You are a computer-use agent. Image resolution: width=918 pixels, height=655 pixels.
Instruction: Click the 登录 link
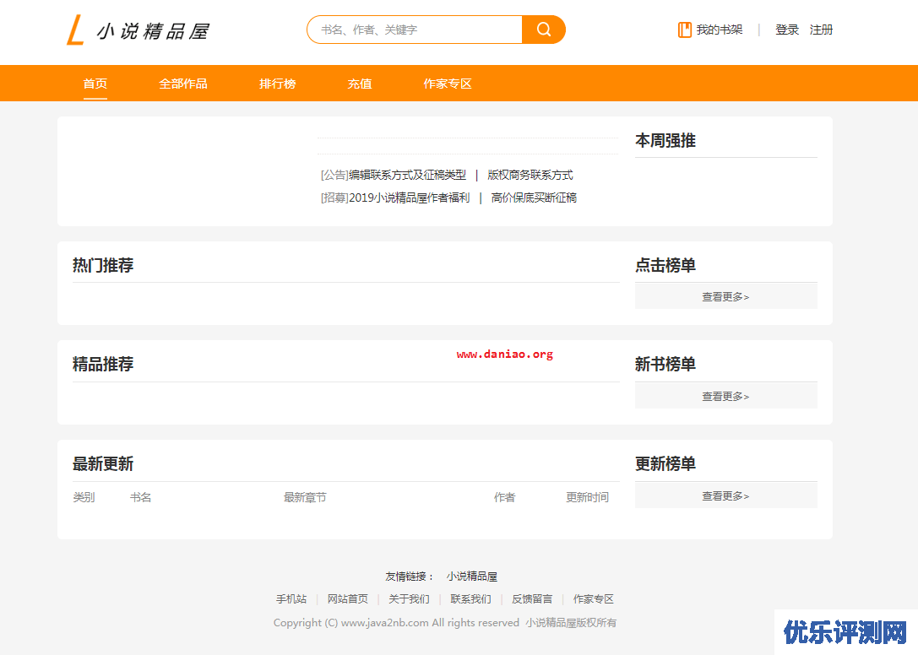click(787, 30)
